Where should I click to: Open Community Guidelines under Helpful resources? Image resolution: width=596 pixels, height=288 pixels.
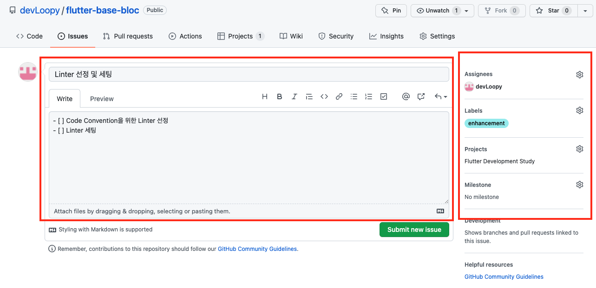pos(504,277)
